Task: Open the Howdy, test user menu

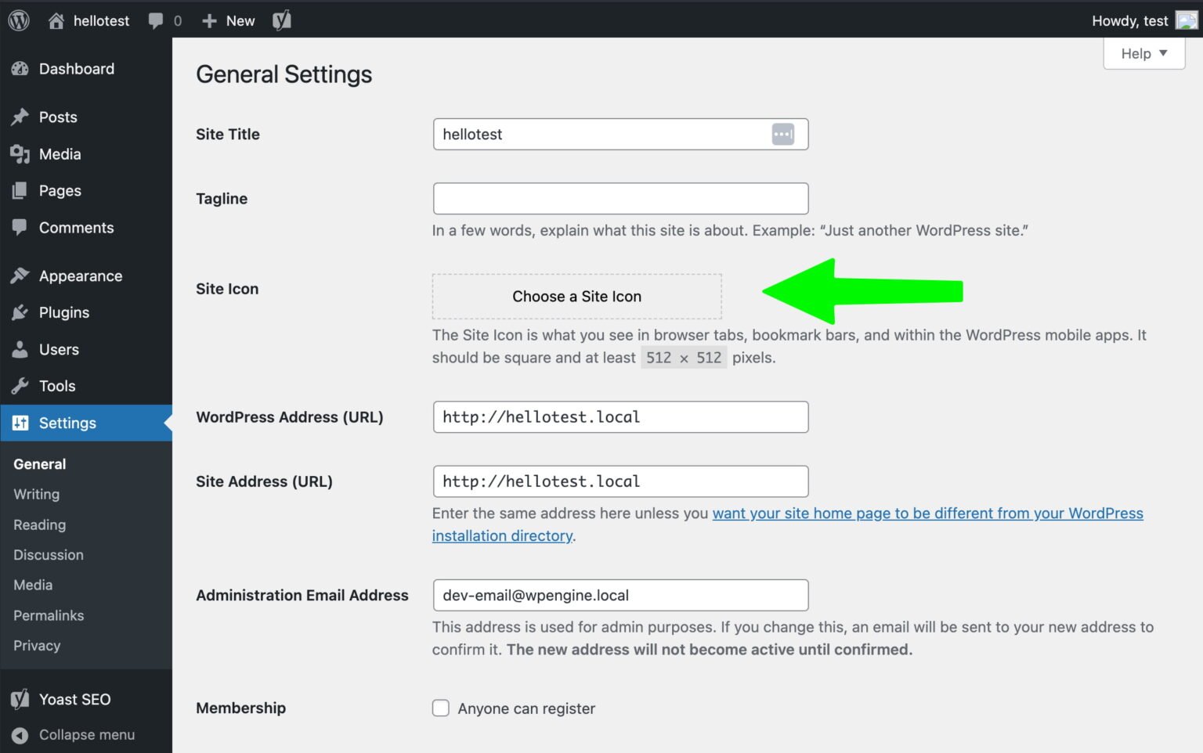Action: coord(1129,20)
